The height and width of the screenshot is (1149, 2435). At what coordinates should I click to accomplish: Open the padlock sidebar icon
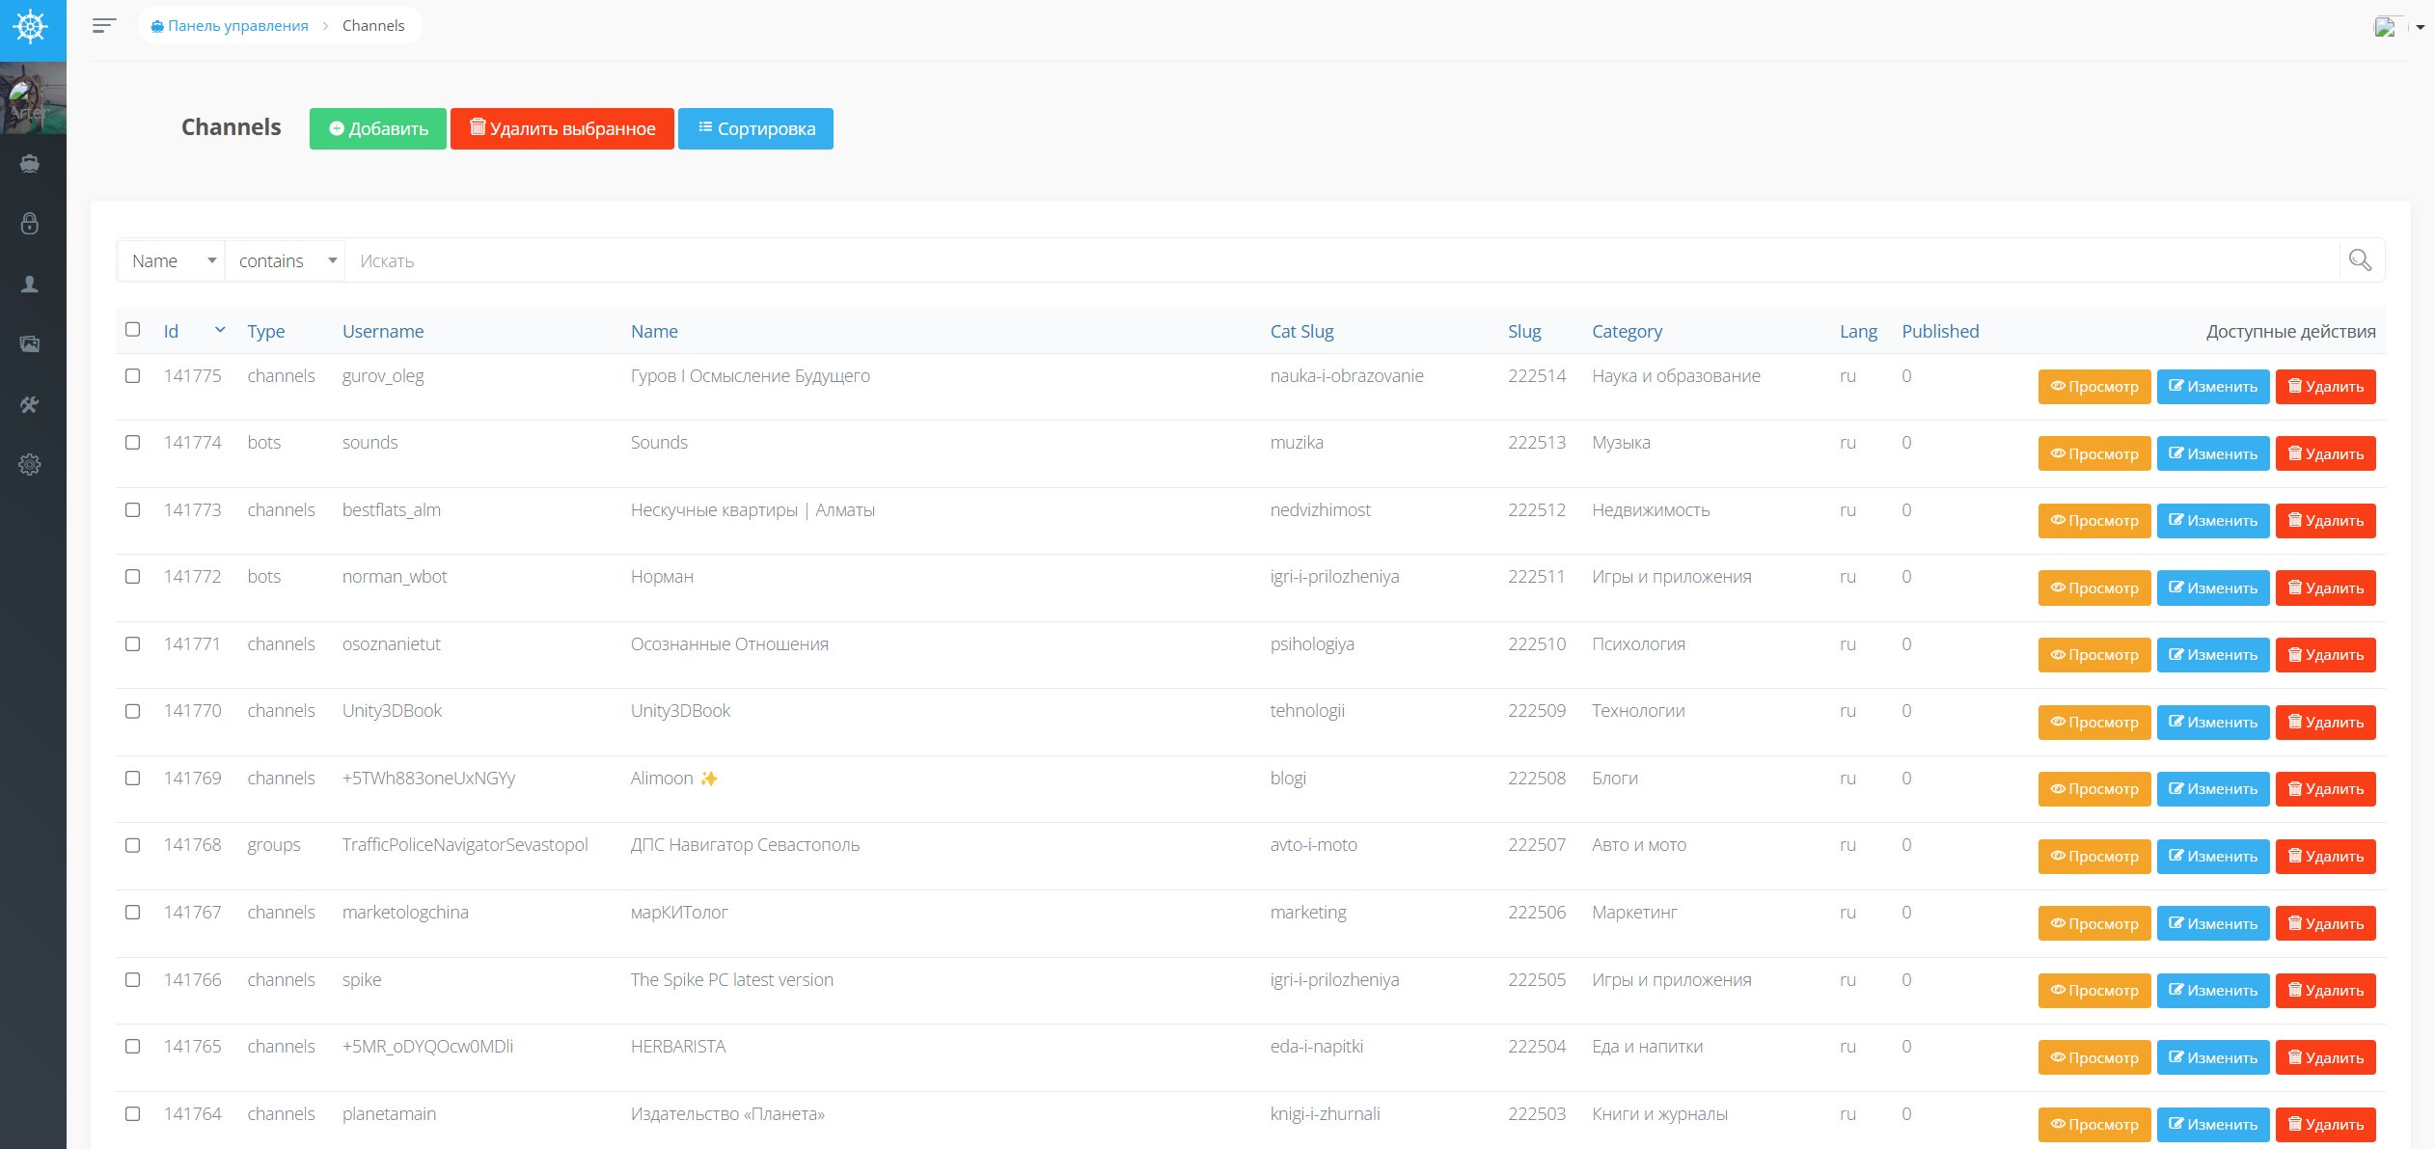30,224
